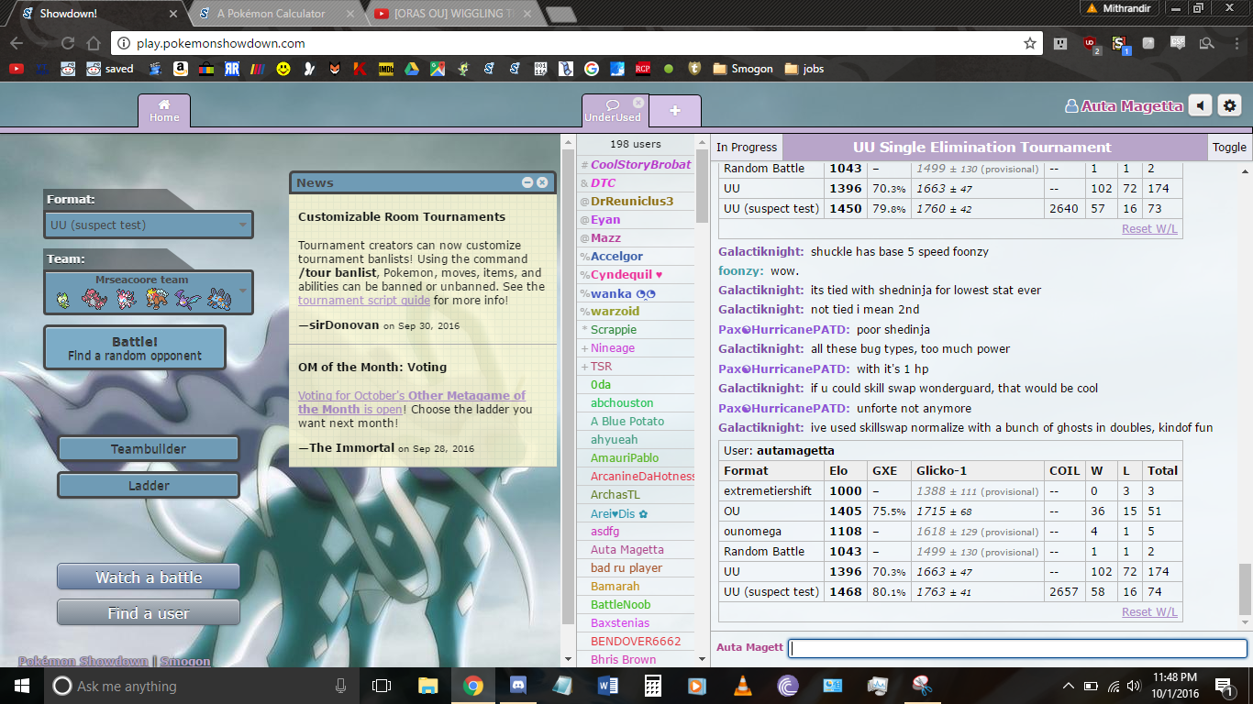Open the Format dropdown UU (suspect test)
This screenshot has height=704, width=1253.
(149, 225)
